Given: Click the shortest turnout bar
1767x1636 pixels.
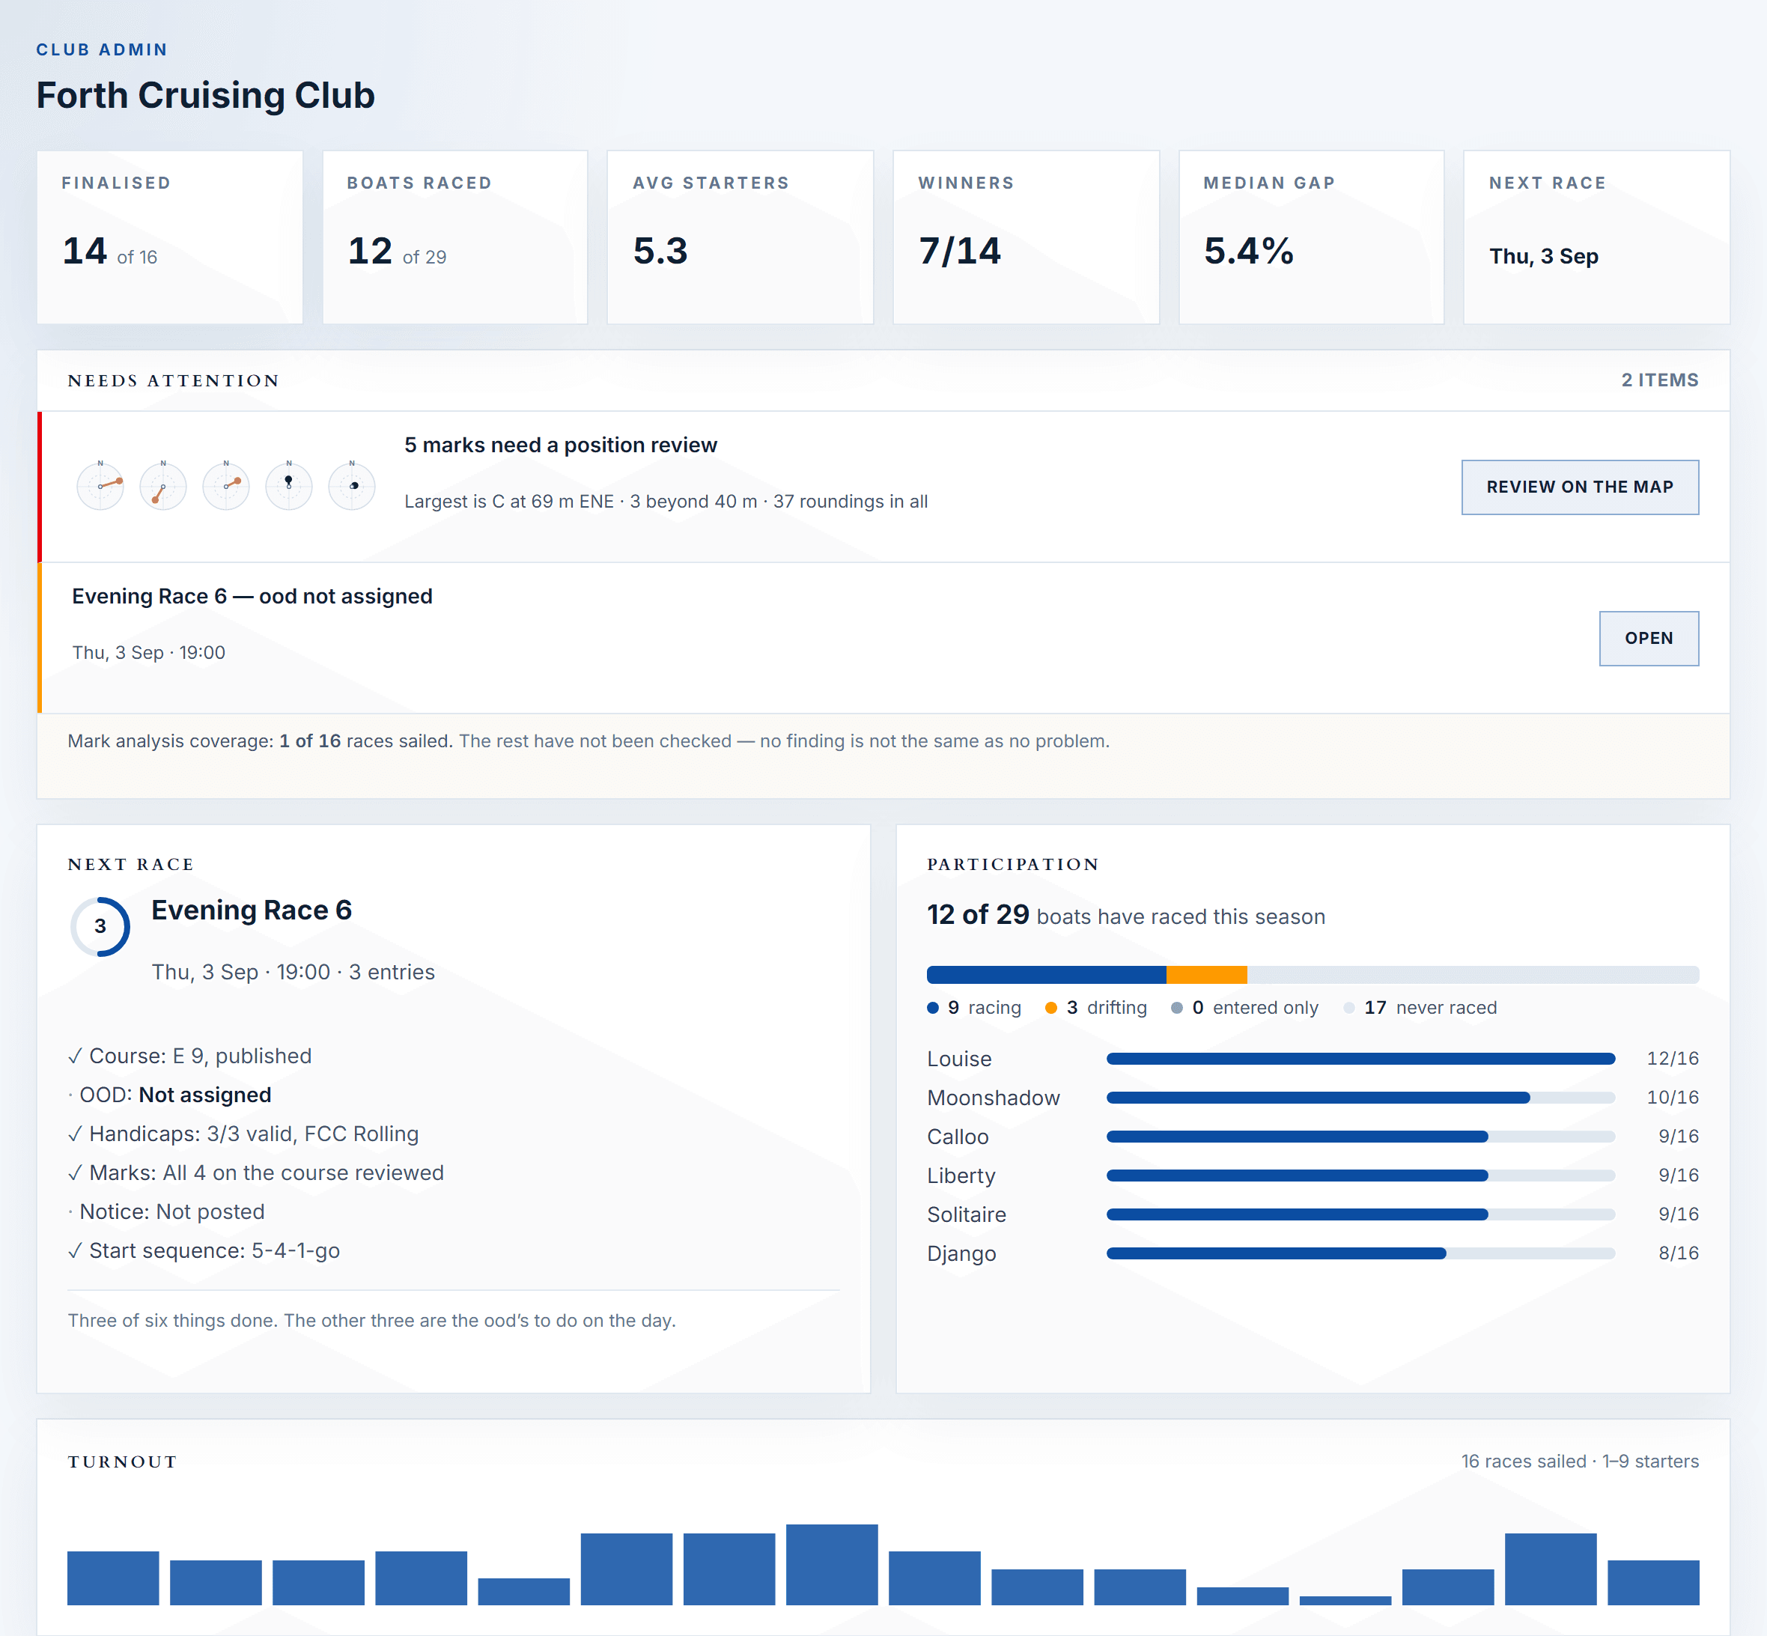Looking at the screenshot, I should (x=1345, y=1601).
